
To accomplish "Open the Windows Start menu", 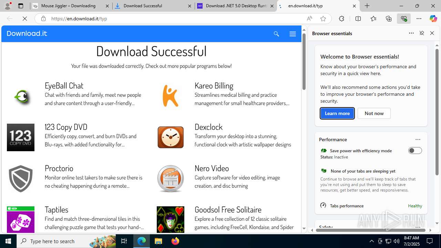I will pyautogui.click(x=8, y=241).
